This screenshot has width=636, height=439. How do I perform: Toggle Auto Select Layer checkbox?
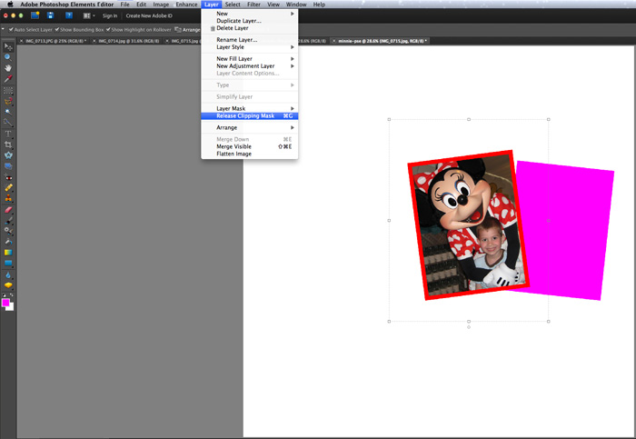pyautogui.click(x=11, y=30)
